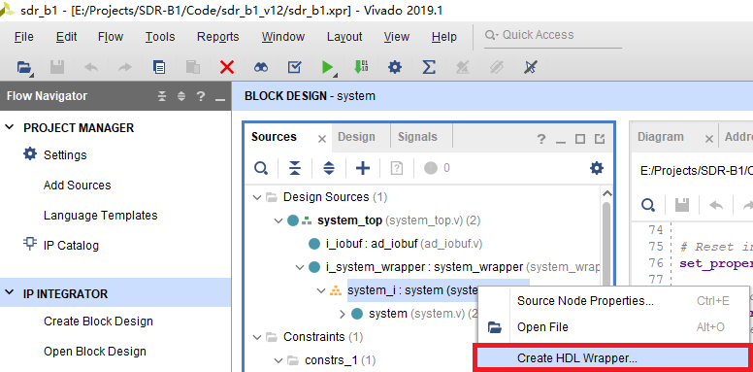Click Open Block Design link
The height and width of the screenshot is (372, 753).
point(95,352)
